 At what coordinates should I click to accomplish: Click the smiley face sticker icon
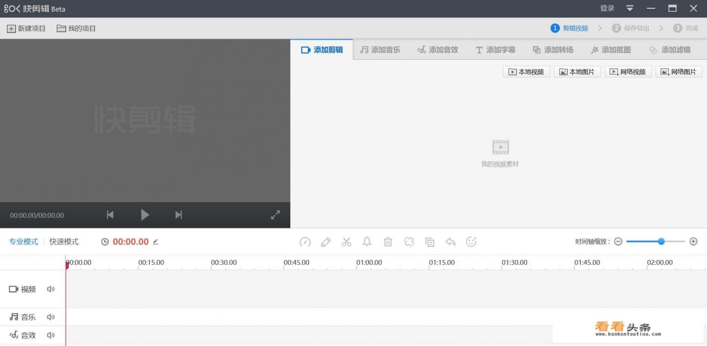point(471,242)
